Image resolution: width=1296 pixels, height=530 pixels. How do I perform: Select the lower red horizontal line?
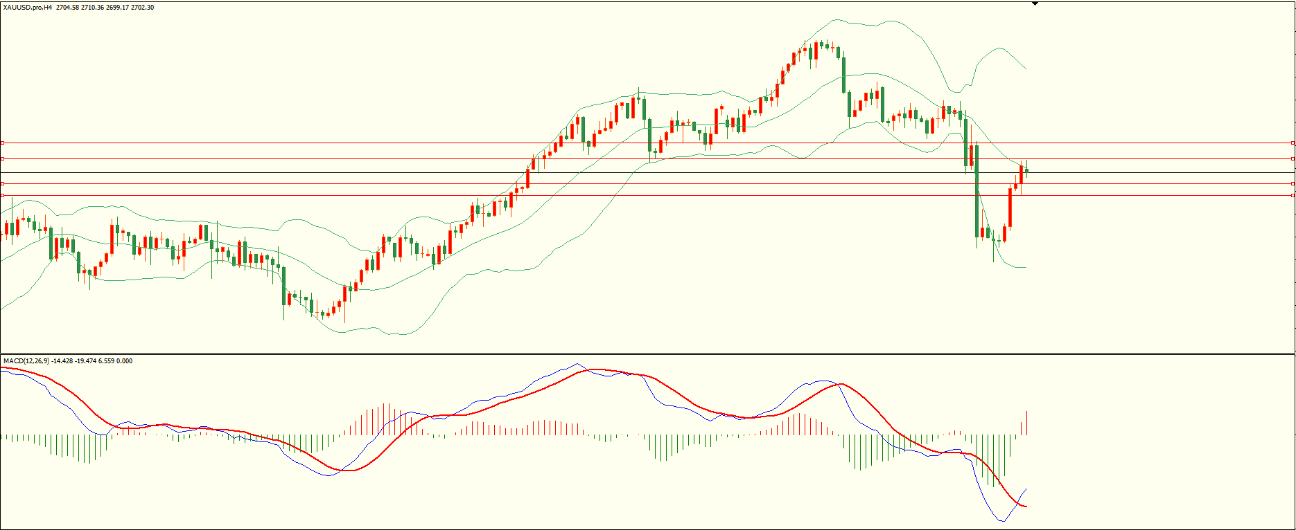(648, 196)
